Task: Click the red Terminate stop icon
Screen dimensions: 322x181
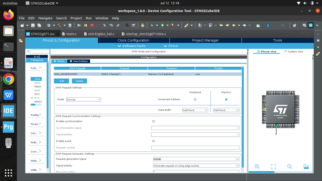Action: tap(92, 25)
